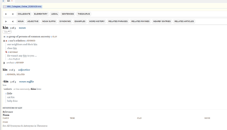Jump to WORD HISTORY section
Image resolution: width=227 pixels, height=130 pixels.
pyautogui.click(x=97, y=21)
